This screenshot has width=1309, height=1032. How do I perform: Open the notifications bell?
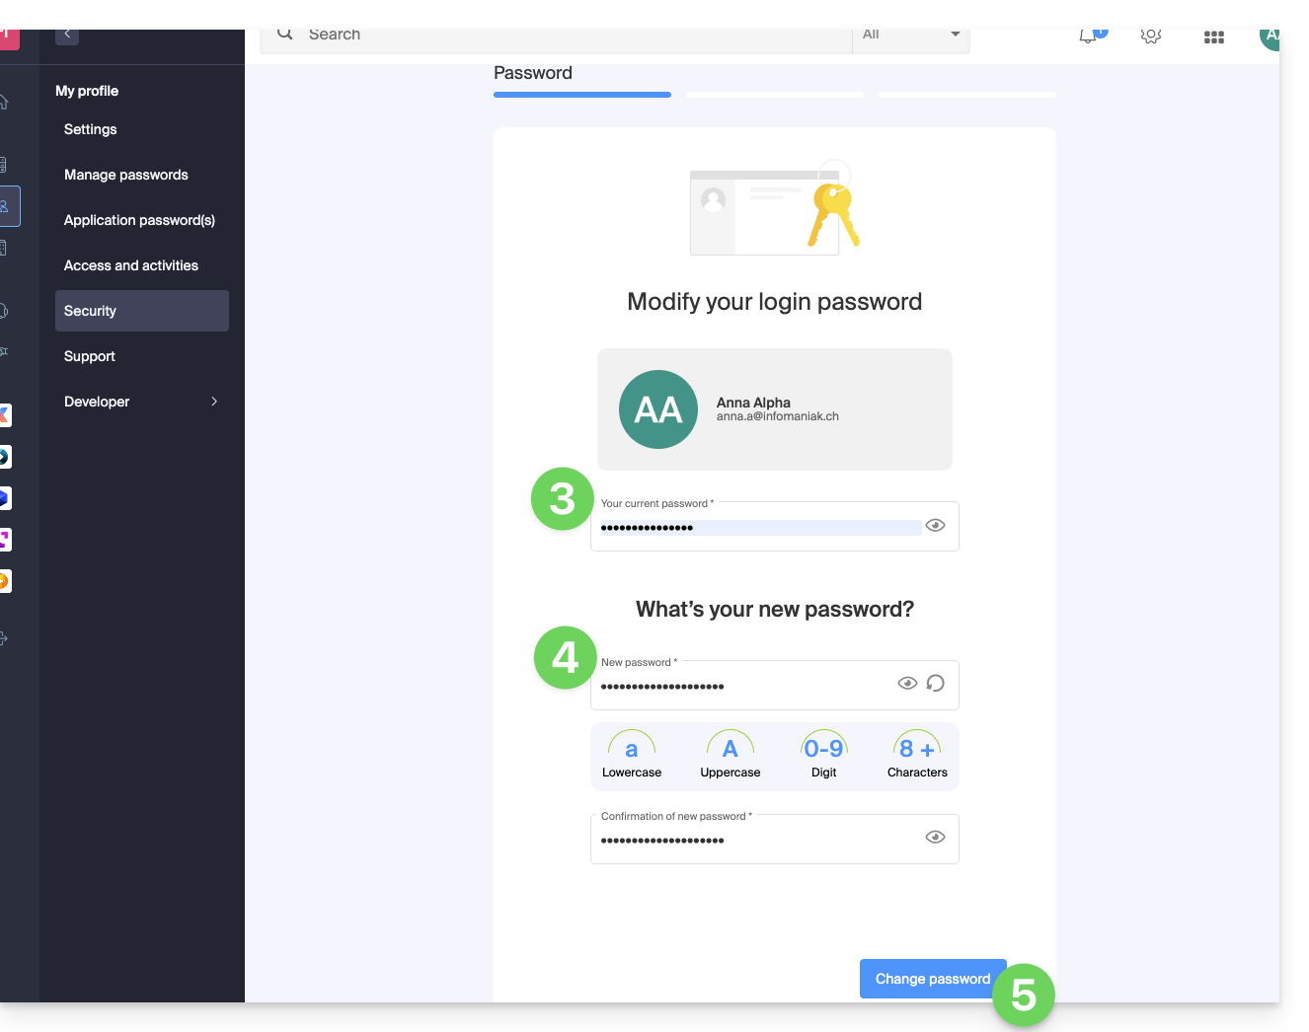(1088, 37)
